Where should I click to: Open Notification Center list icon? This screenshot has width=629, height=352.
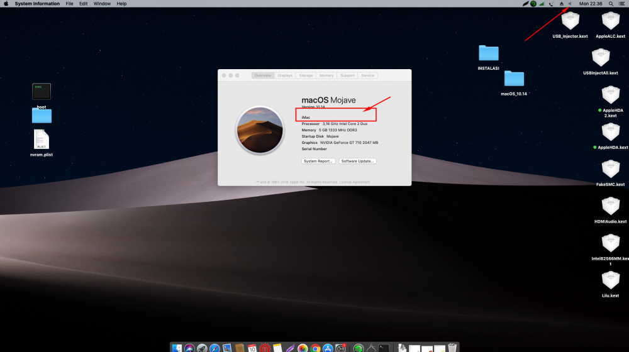621,4
